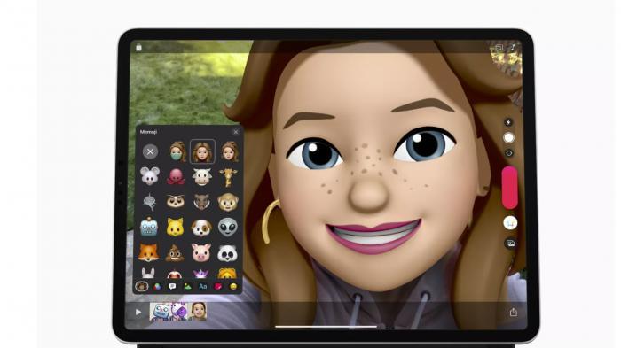Viewport: 621px width, 348px height.
Task: Select the panda Animoji
Action: coord(228,252)
